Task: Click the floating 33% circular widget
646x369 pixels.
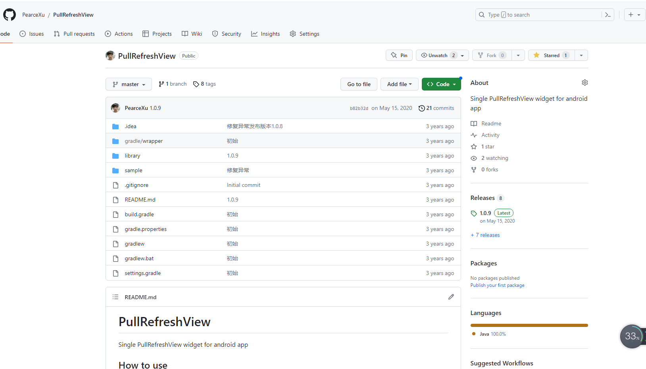Action: point(632,336)
